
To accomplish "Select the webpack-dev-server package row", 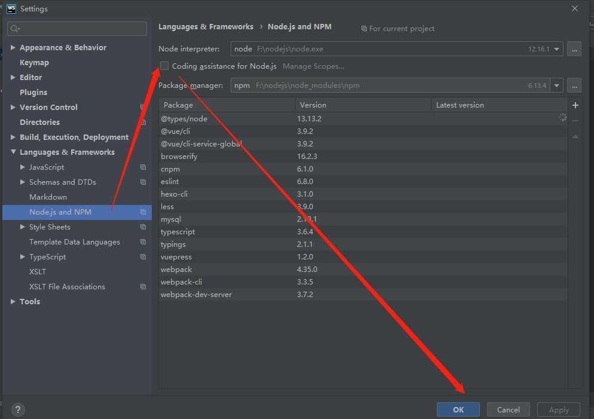I will pyautogui.click(x=363, y=294).
